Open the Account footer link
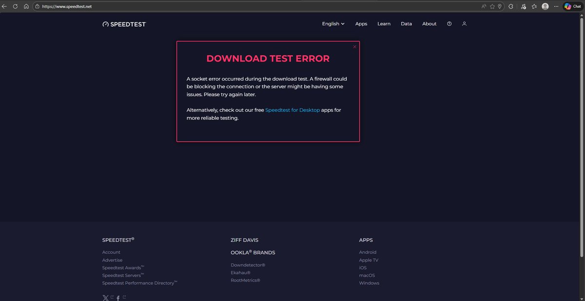This screenshot has height=301, width=585. tap(111, 252)
